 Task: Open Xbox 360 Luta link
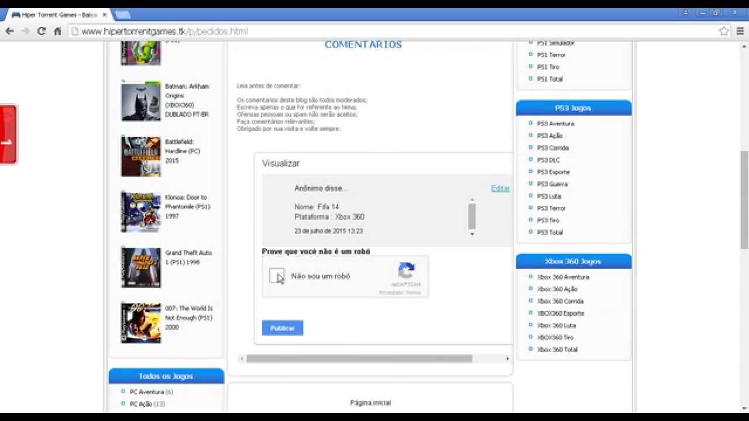pos(556,325)
